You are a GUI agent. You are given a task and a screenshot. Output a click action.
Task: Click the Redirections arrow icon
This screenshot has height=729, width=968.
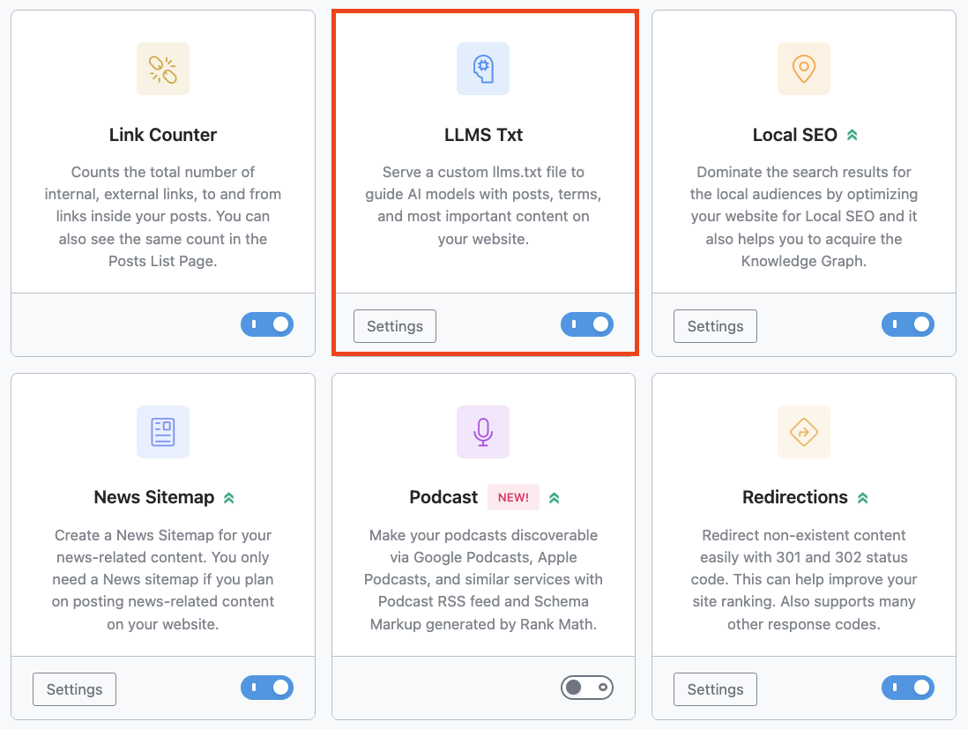(x=803, y=431)
